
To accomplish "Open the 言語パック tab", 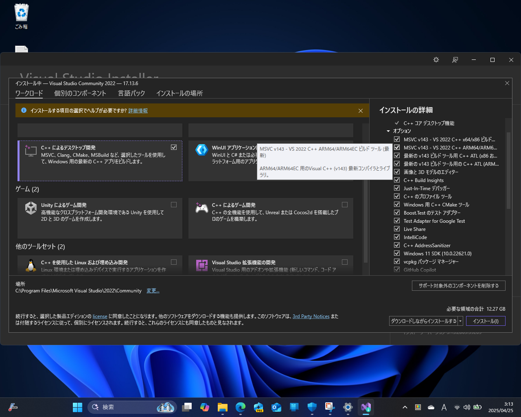I will coord(131,93).
